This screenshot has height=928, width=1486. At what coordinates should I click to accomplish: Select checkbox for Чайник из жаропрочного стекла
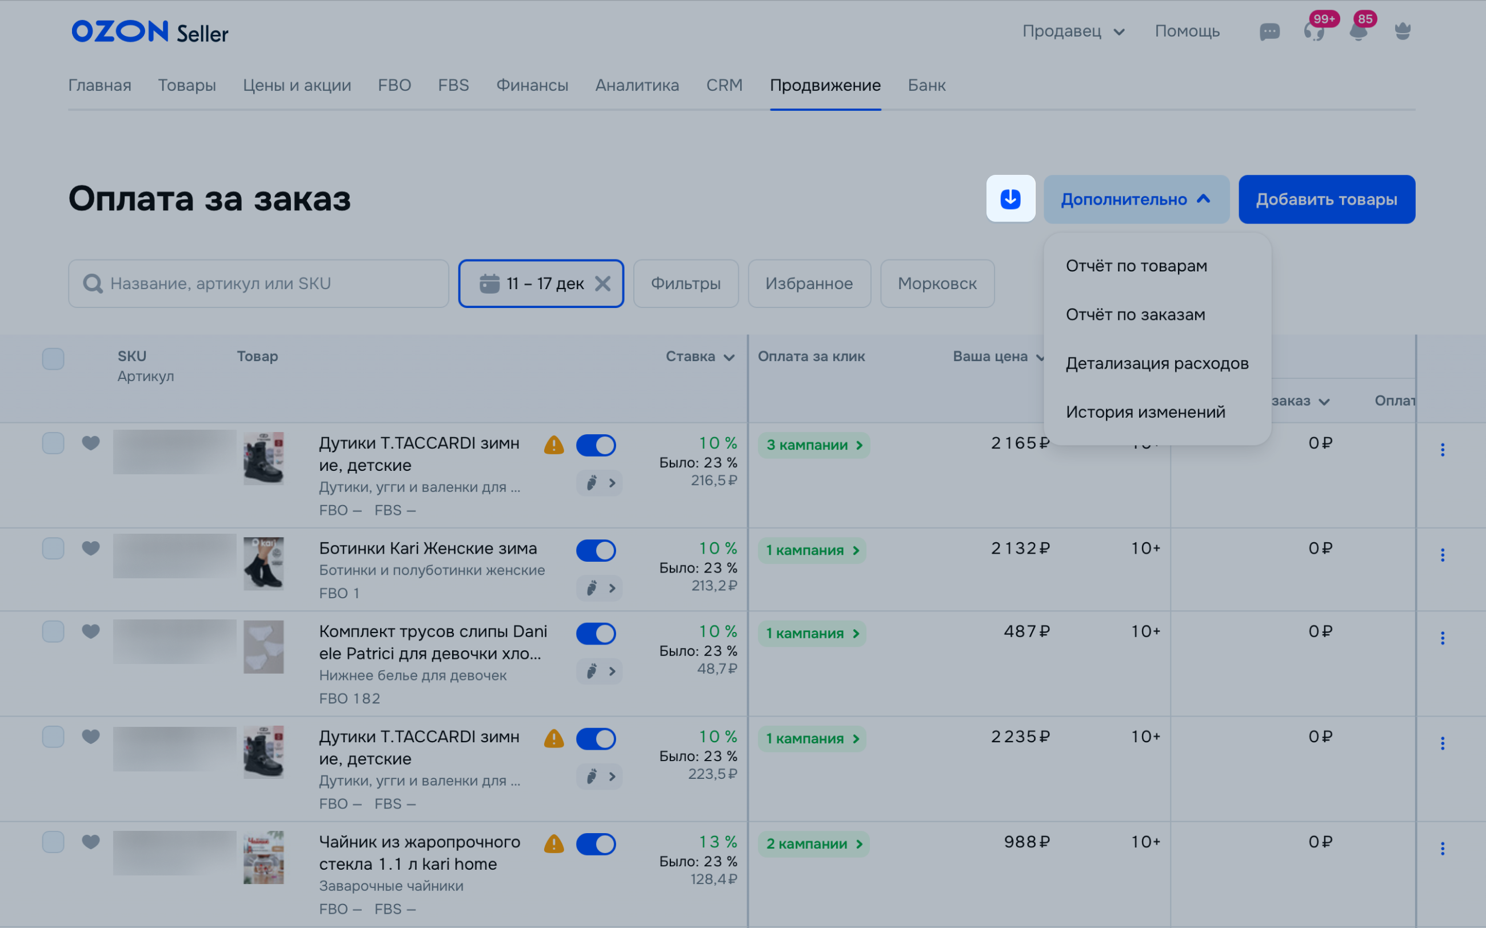click(x=53, y=842)
